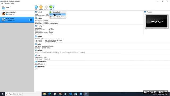Screen dimensions: 170x96
Task: Click the New virtual machine icon
Action: point(36,7)
